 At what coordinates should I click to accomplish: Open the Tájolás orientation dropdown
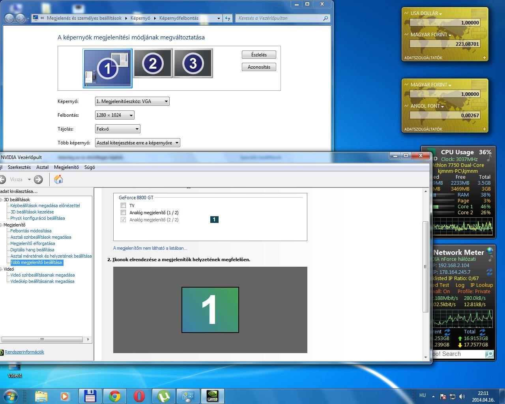click(118, 129)
